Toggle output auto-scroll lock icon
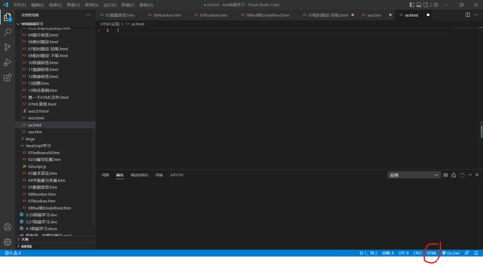The image size is (483, 264). point(454,175)
